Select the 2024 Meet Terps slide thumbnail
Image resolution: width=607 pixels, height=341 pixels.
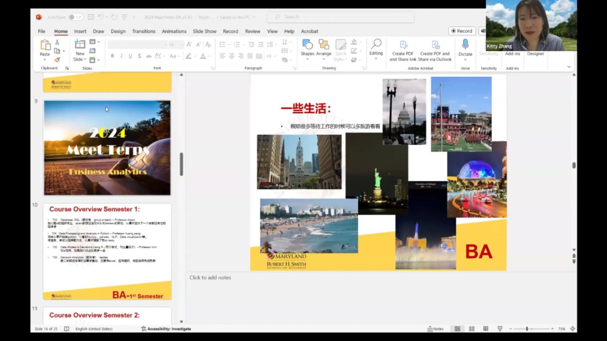[x=107, y=148]
